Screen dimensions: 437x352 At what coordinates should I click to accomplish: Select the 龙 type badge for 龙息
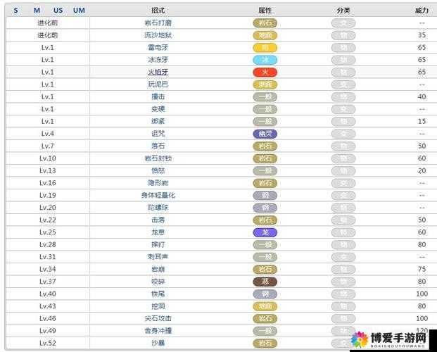click(x=265, y=232)
